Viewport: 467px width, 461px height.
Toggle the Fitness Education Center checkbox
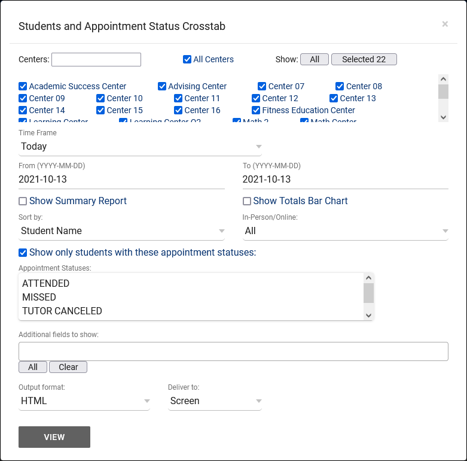pos(256,110)
